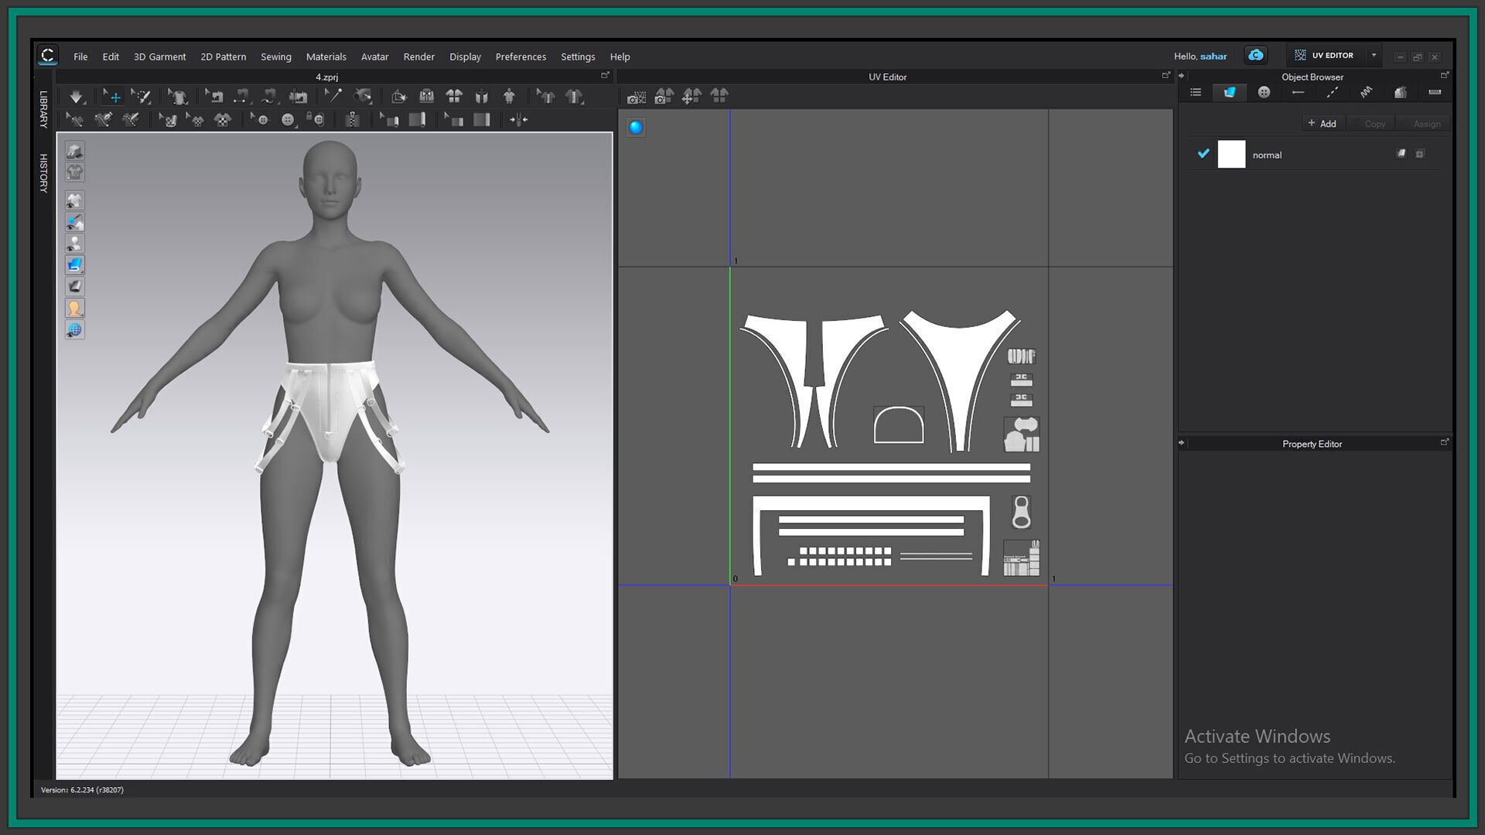The width and height of the screenshot is (1485, 835).
Task: Open the 2D Pattern menu
Action: 224,56
